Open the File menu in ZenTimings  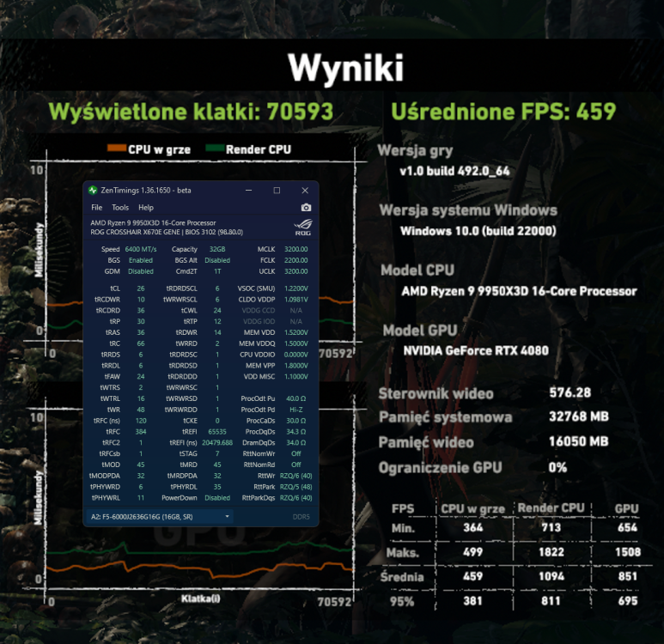click(x=96, y=208)
